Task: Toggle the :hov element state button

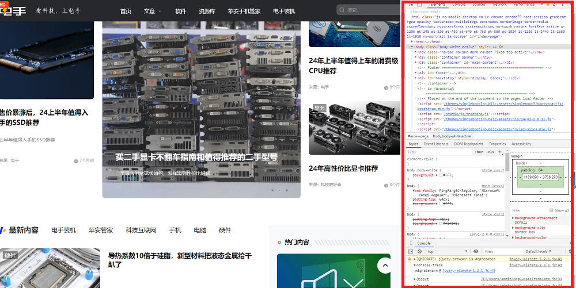Action: pos(478,152)
